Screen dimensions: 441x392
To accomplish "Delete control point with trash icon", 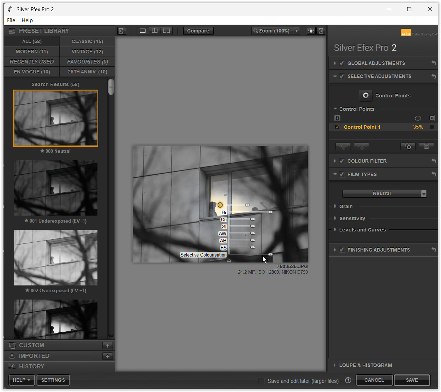I will coord(426,146).
